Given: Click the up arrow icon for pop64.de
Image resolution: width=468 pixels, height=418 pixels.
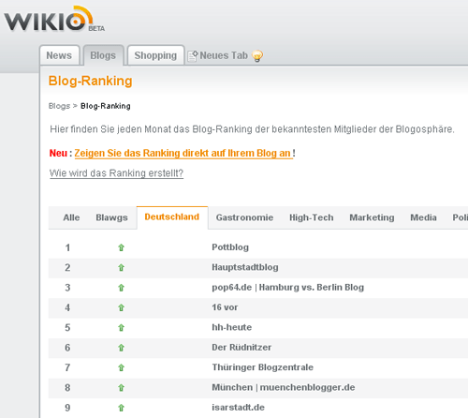Looking at the screenshot, I should pyautogui.click(x=121, y=288).
